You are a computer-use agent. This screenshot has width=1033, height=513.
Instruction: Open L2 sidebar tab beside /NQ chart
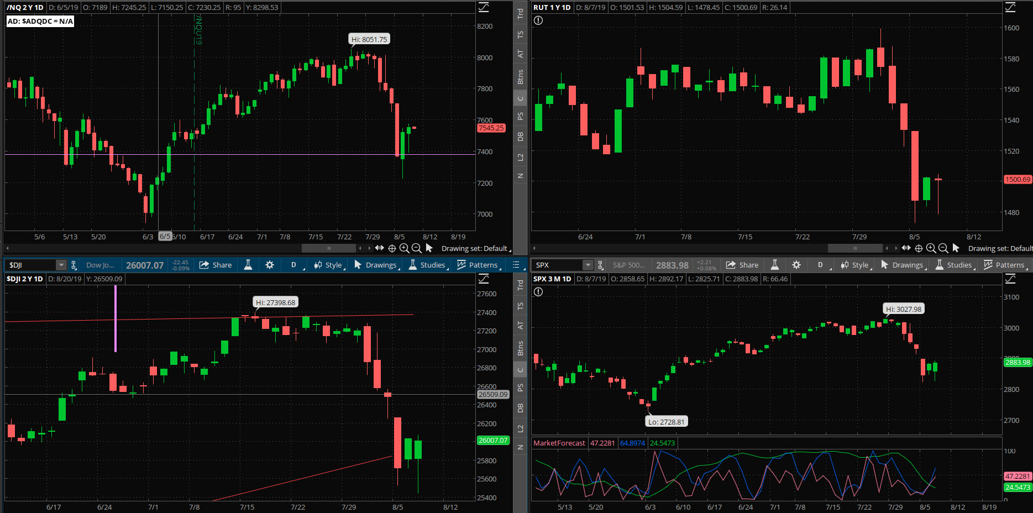pyautogui.click(x=520, y=157)
